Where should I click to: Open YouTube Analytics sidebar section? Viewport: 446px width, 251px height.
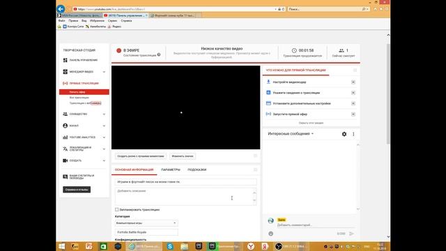pyautogui.click(x=79, y=137)
